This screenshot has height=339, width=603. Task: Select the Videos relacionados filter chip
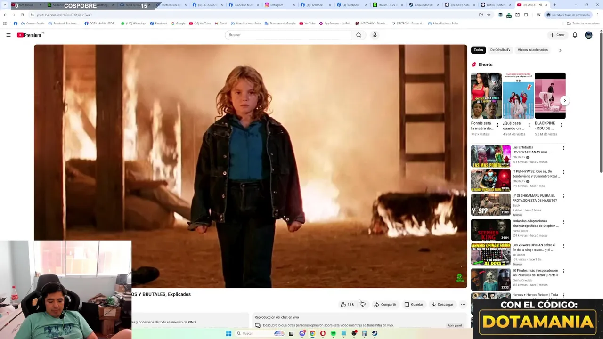[532, 50]
